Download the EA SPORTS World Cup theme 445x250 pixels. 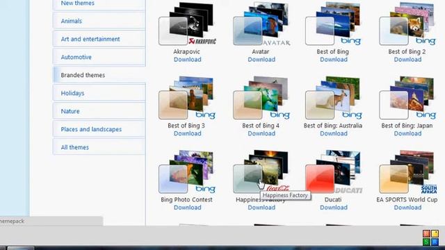click(x=407, y=208)
